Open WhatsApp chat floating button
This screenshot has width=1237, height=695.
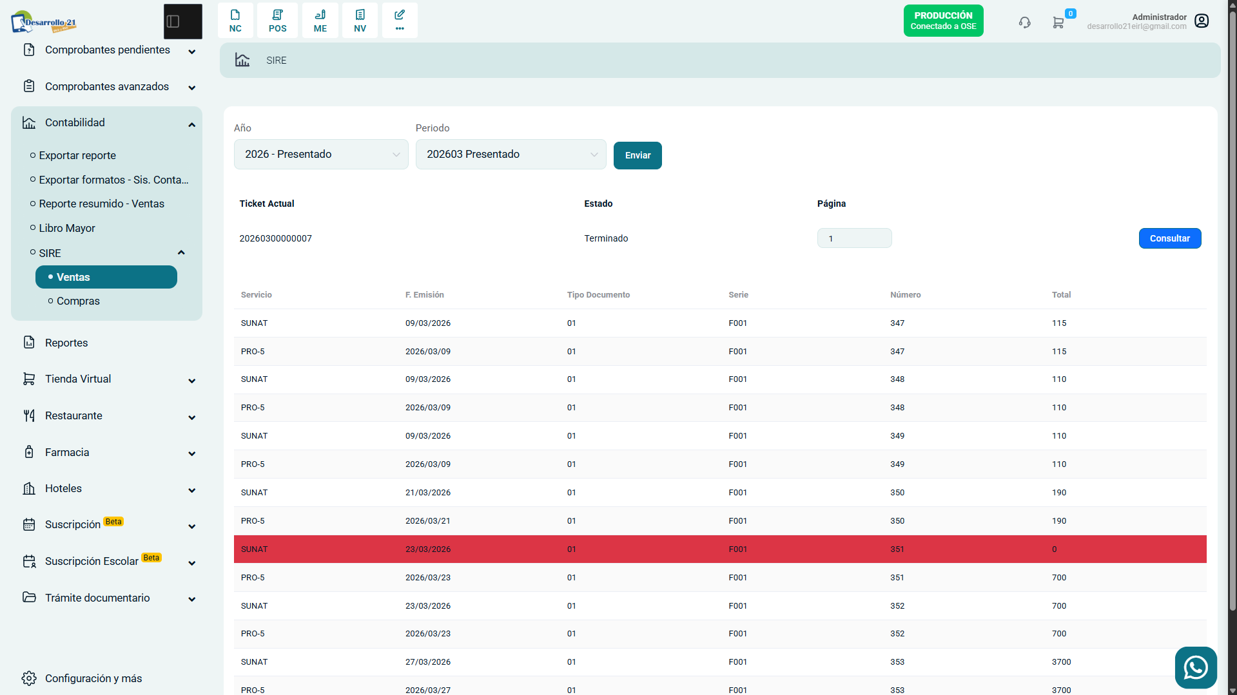point(1196,667)
